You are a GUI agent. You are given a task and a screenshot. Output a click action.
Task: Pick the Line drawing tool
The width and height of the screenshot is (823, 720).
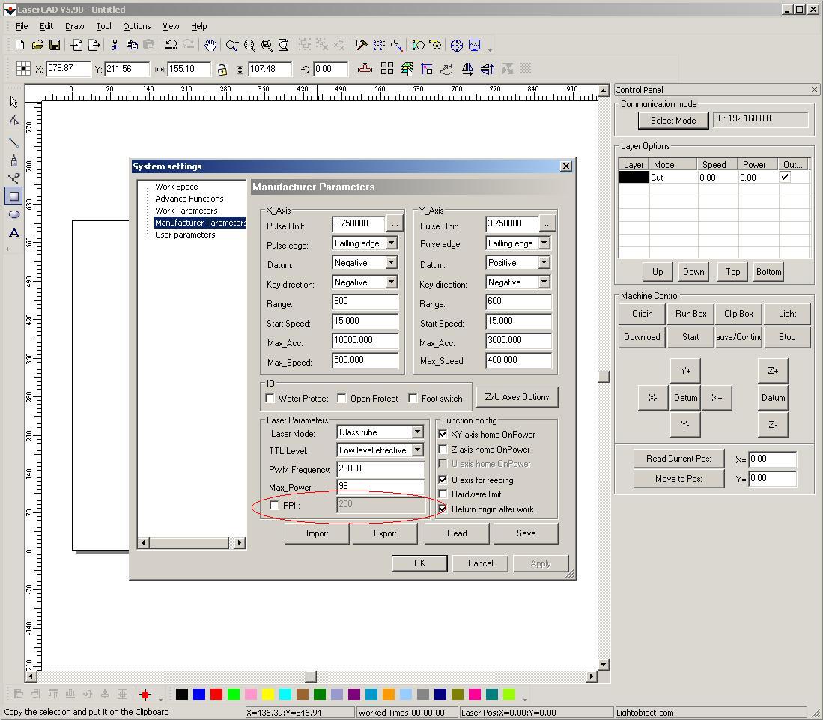coord(13,142)
